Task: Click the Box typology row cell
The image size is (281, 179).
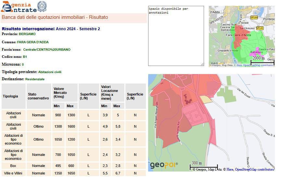Action: [13, 166]
